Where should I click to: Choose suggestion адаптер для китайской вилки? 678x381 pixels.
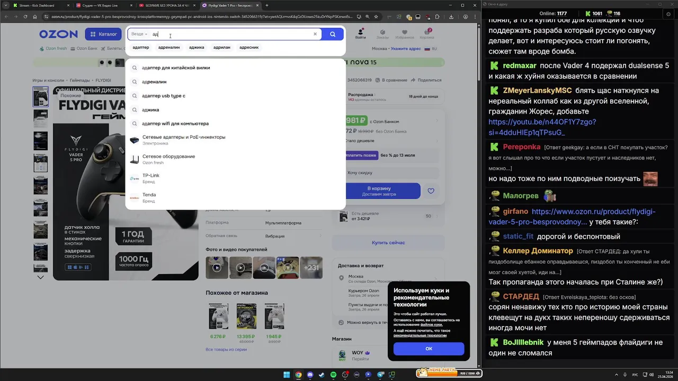(235, 68)
